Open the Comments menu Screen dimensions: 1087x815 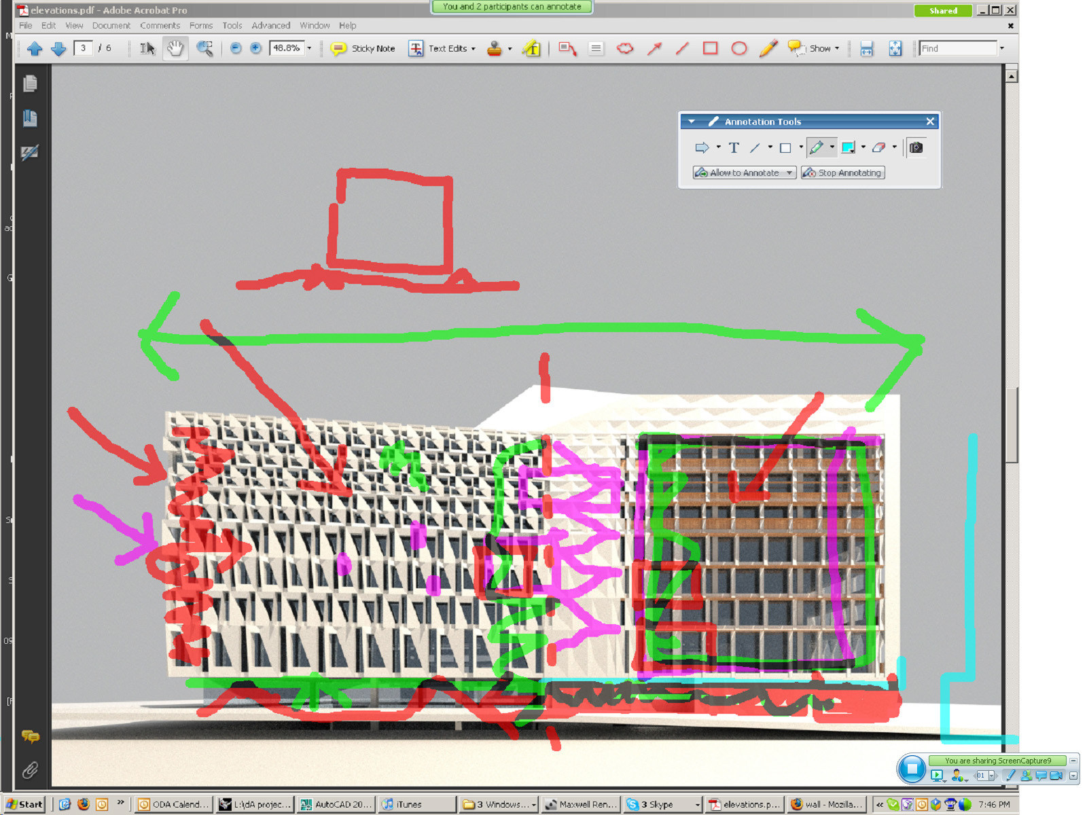[160, 26]
